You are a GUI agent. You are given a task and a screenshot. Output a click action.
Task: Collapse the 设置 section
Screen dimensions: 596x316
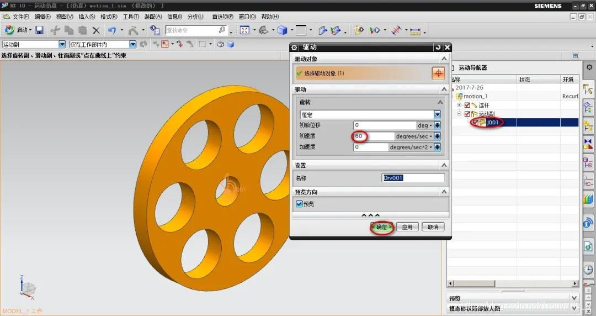coord(444,165)
